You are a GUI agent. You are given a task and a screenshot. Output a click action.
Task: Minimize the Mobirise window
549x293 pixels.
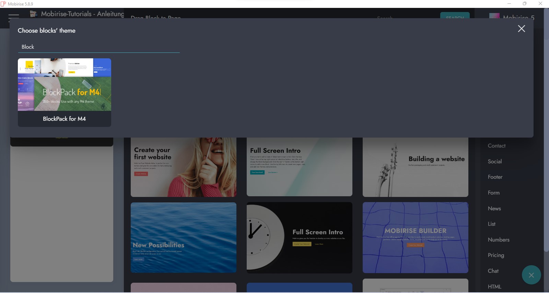coord(509,4)
